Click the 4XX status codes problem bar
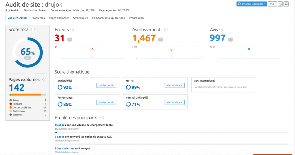The image size is (295, 155). pyautogui.click(x=171, y=144)
